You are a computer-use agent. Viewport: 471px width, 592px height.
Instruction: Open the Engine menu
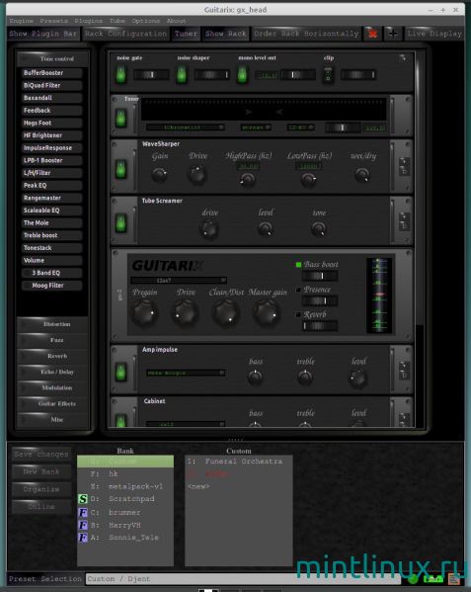(21, 21)
